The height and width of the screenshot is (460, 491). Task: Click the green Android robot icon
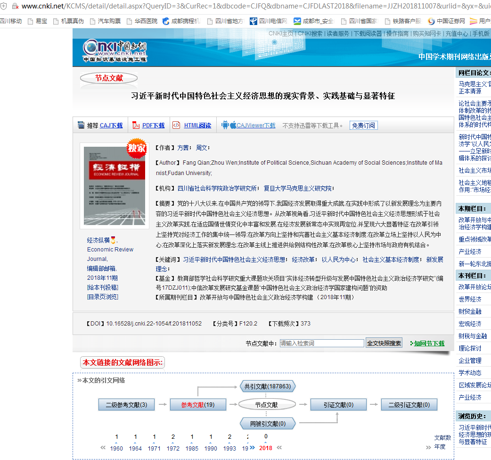coord(225,125)
